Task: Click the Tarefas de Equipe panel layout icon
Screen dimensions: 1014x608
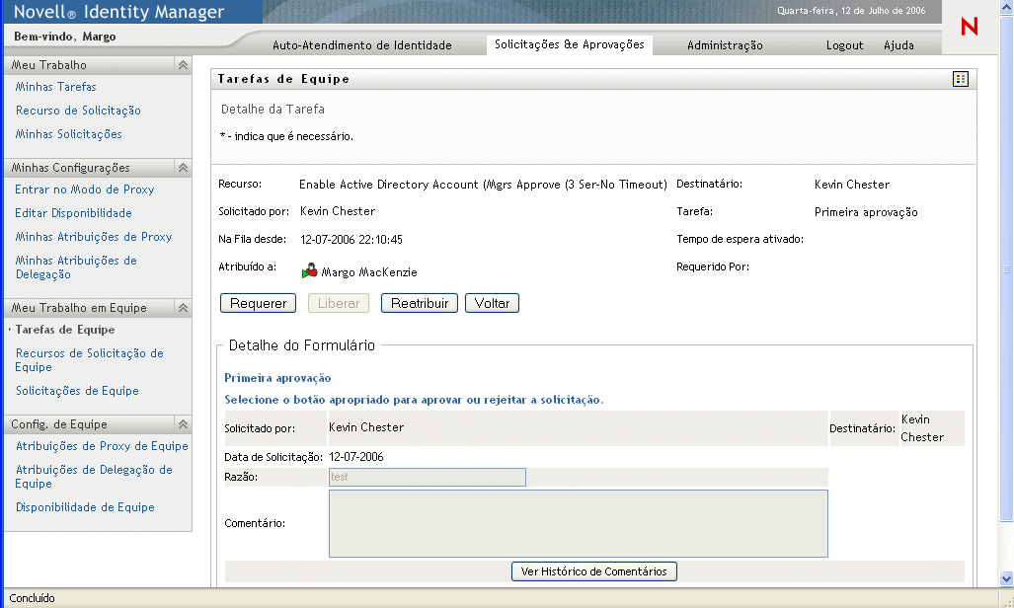Action: pos(961,79)
